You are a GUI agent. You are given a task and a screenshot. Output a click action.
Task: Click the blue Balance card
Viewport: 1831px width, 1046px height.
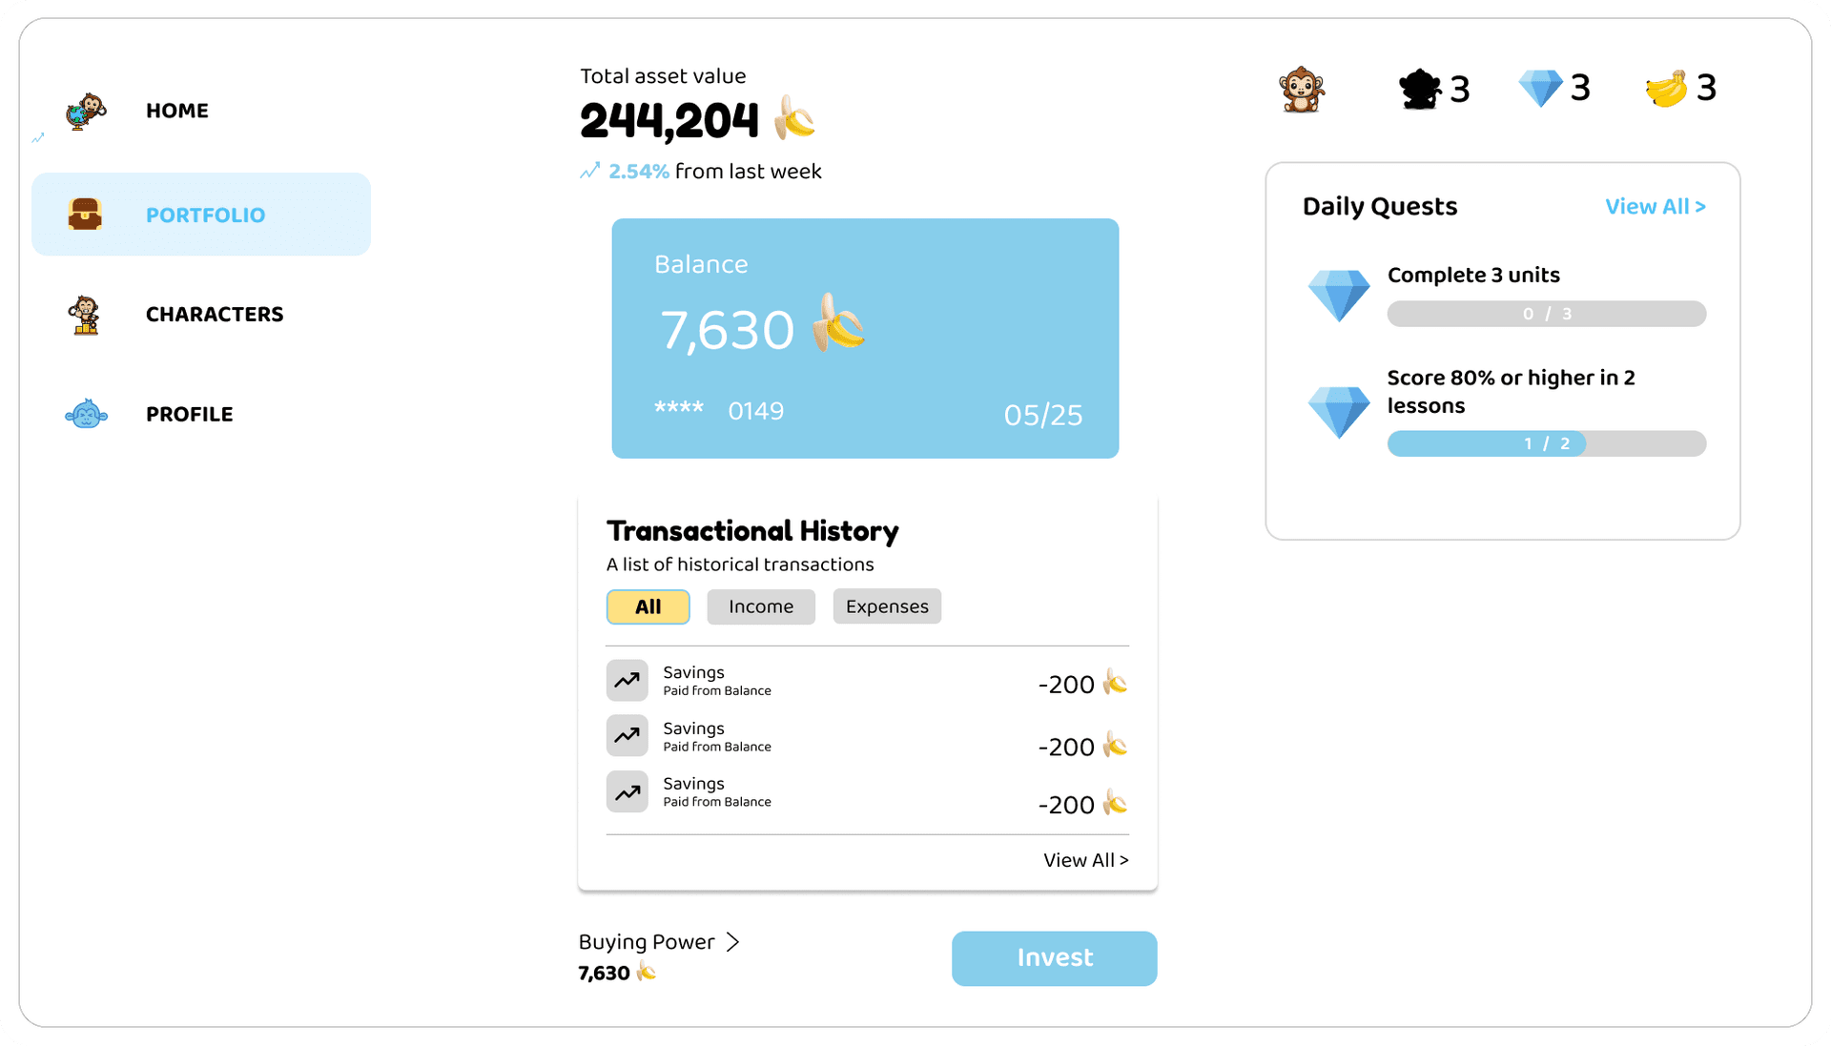(x=865, y=338)
